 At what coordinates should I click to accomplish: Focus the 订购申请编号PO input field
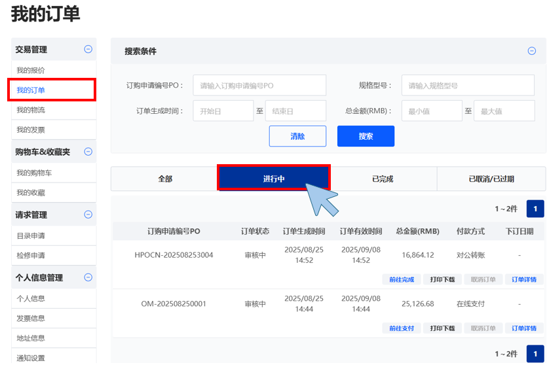coord(259,86)
